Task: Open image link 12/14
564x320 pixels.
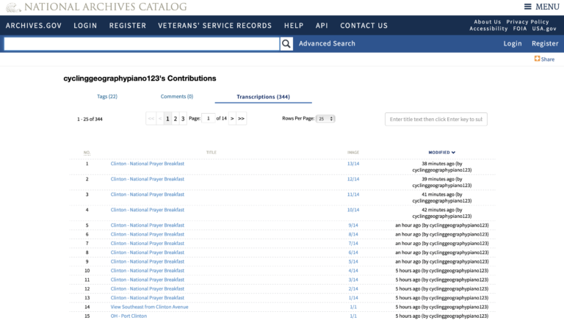Action: (353, 179)
